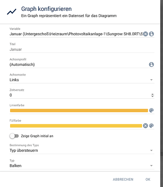Image resolution: width=163 pixels, height=187 pixels.
Task: Click the yellow Füllfarbe color bar
Action: [x=76, y=126]
